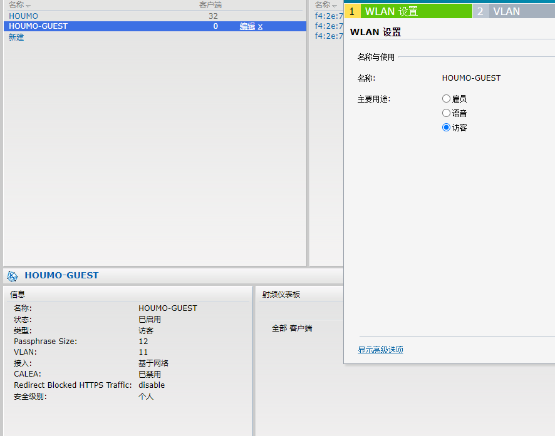Click the 信息 panel header
The width and height of the screenshot is (555, 436).
(18, 295)
